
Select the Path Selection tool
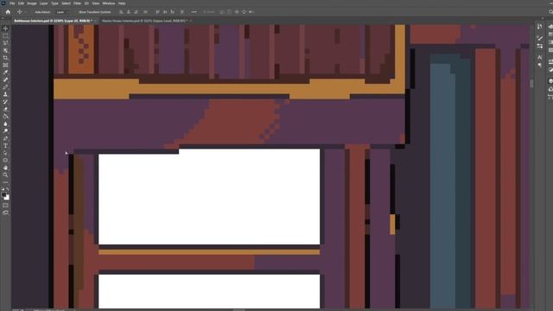point(5,153)
